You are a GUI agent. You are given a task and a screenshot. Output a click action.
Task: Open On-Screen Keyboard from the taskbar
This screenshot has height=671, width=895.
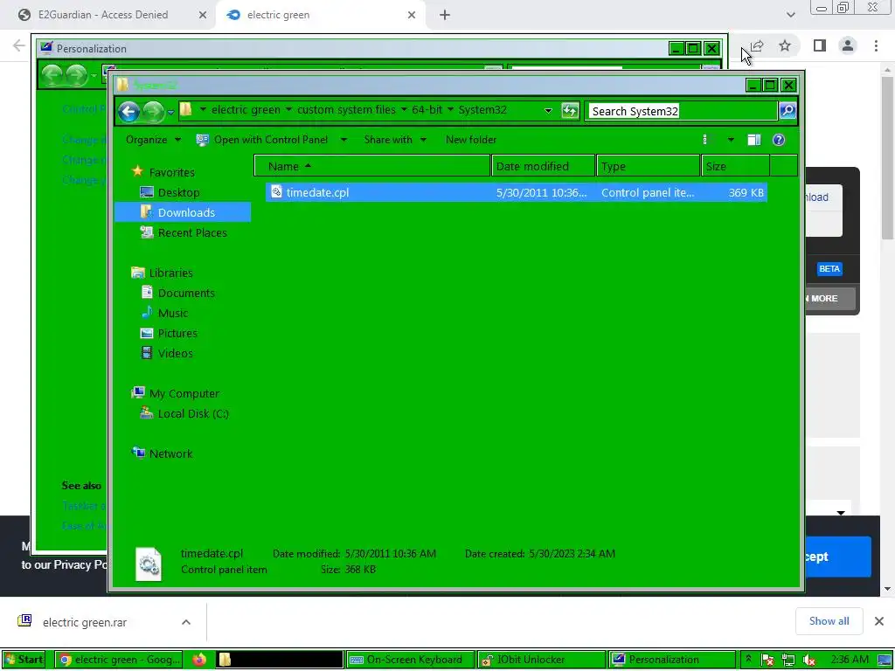tap(410, 660)
